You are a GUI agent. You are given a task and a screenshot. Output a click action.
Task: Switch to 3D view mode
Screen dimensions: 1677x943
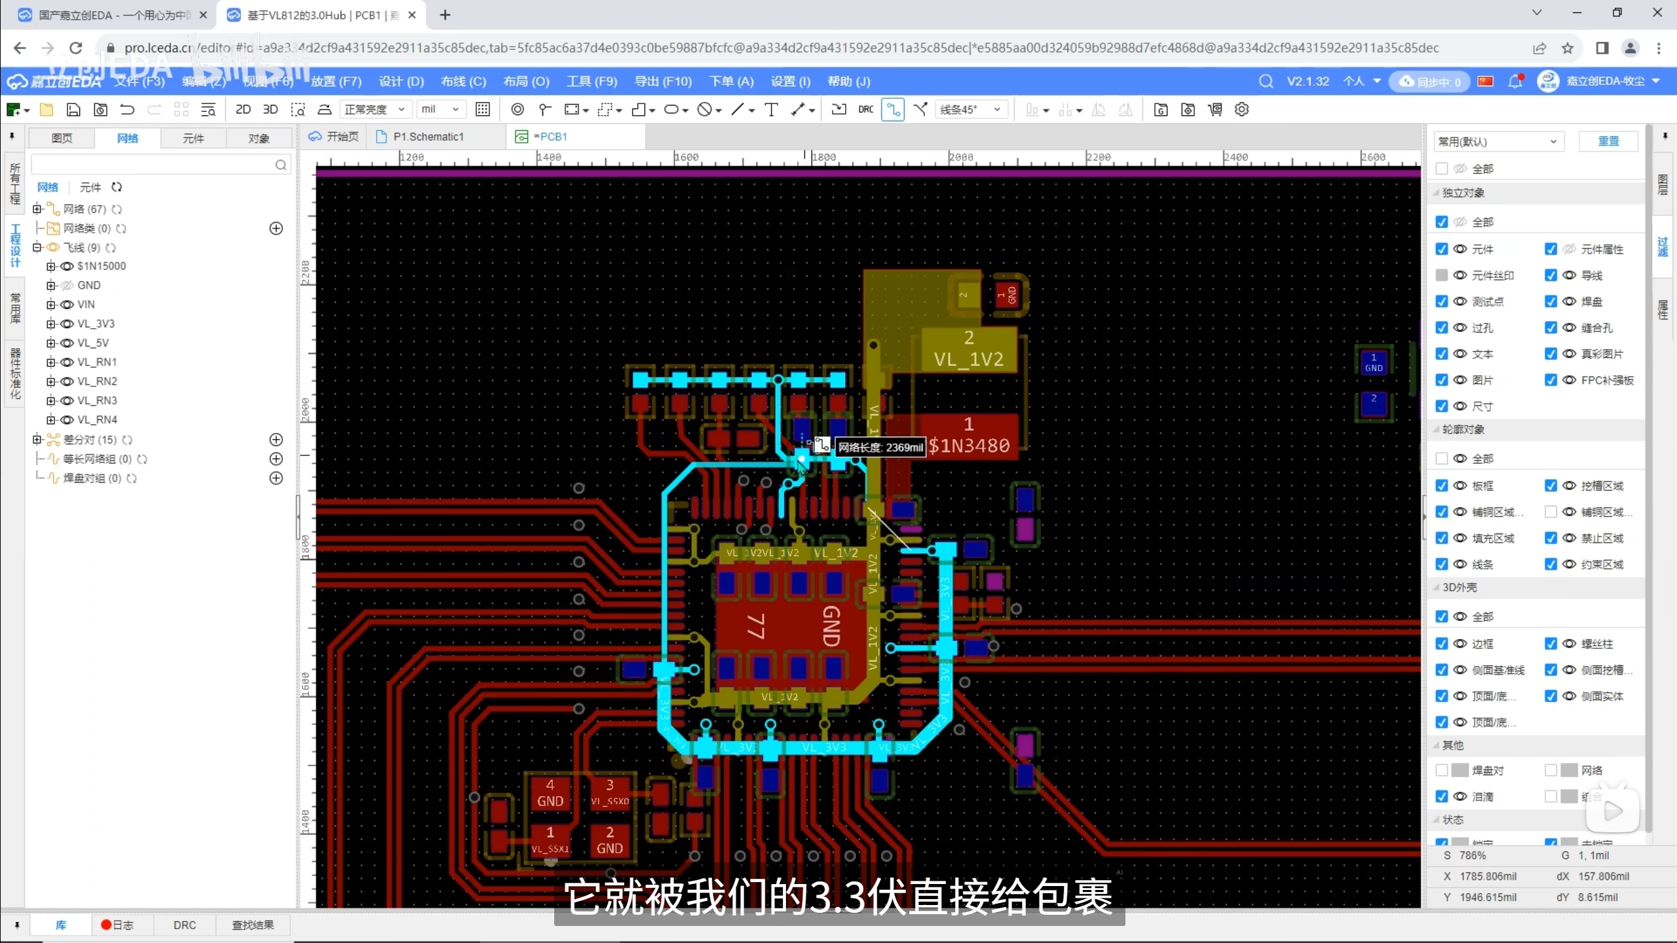(270, 109)
